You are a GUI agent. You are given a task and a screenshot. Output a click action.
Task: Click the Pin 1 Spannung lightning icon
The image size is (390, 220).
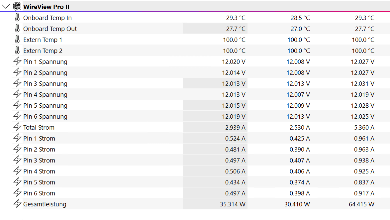point(17,61)
